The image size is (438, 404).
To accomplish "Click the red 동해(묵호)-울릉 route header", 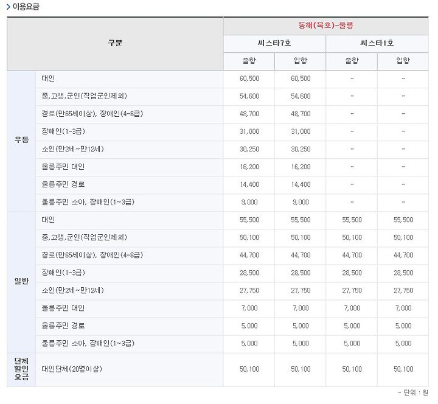I will click(325, 26).
